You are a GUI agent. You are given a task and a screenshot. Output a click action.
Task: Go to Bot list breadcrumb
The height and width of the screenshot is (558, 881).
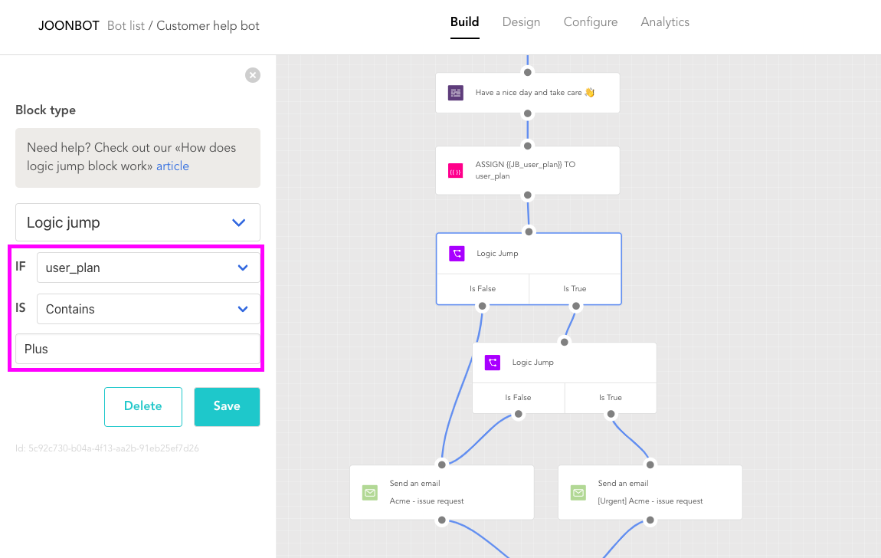pos(126,26)
